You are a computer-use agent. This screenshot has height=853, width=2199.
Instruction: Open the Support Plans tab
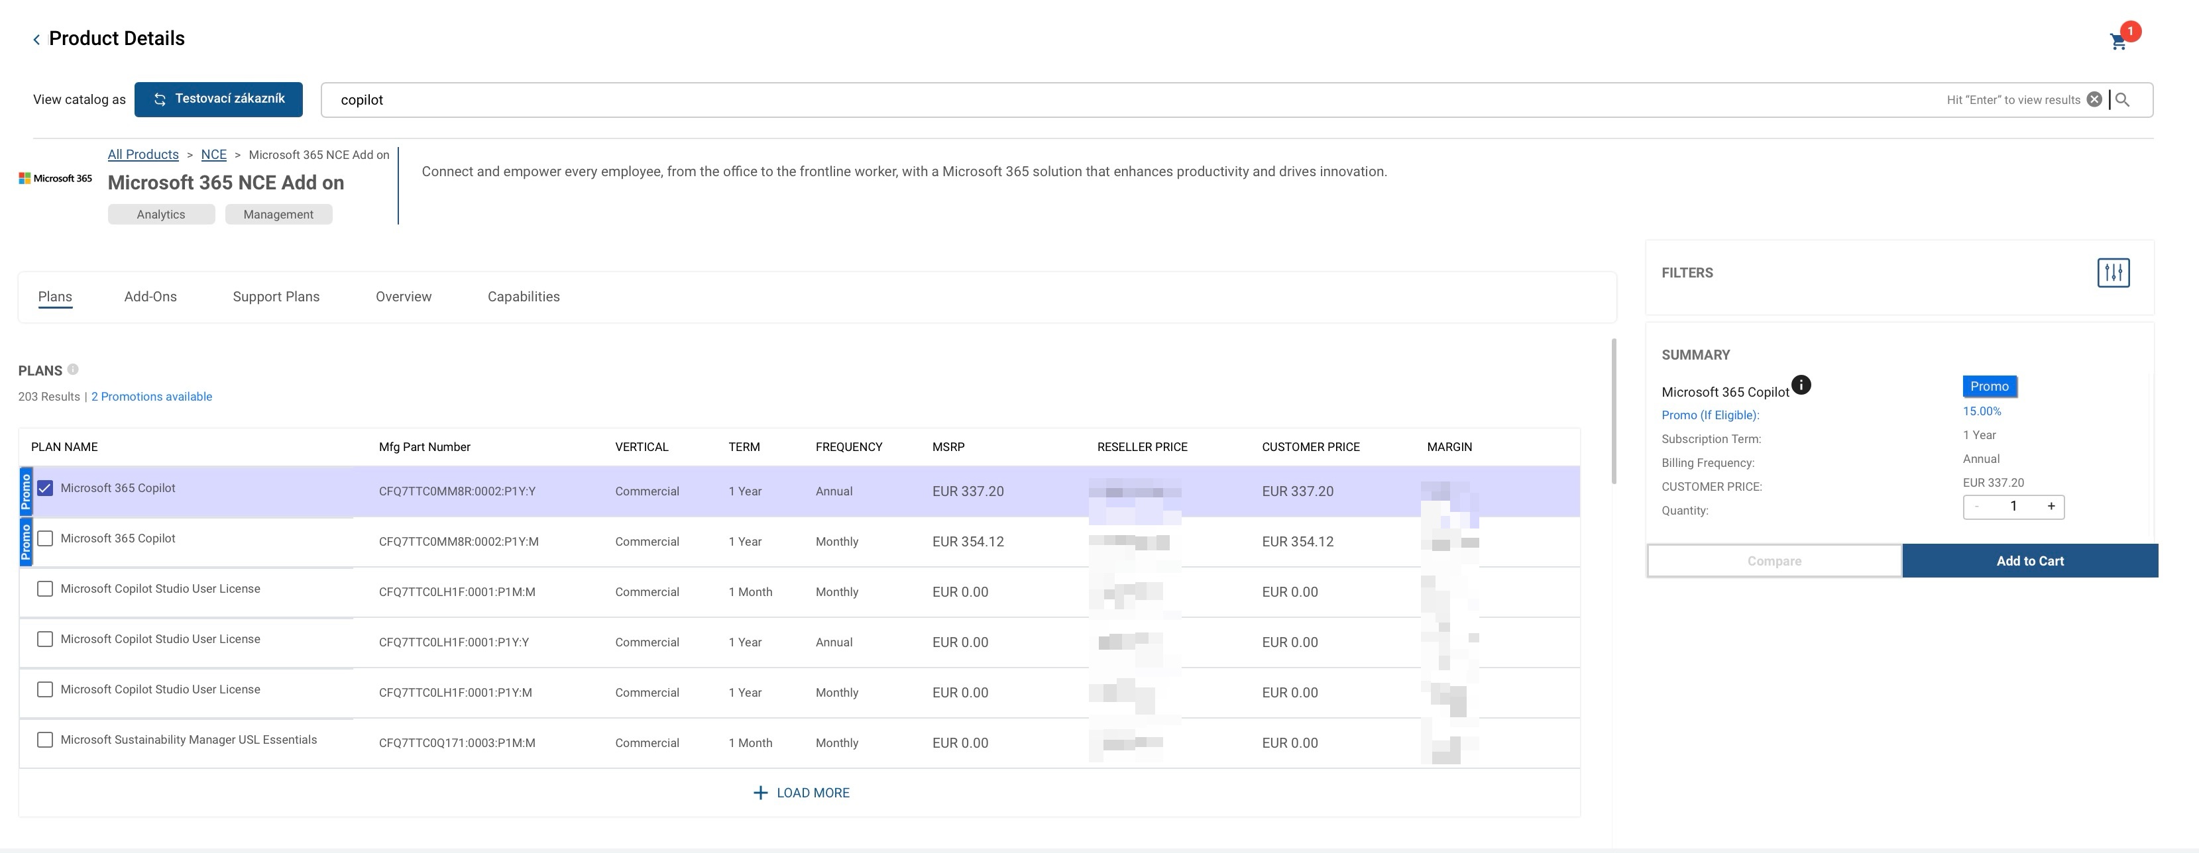click(276, 297)
